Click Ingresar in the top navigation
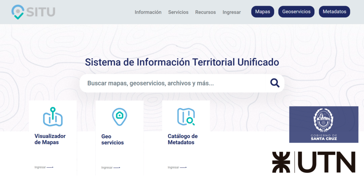This screenshot has width=364, height=182. [232, 12]
